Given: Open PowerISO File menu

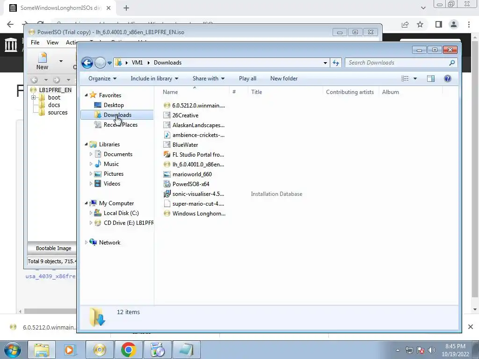Looking at the screenshot, I should 35,43.
